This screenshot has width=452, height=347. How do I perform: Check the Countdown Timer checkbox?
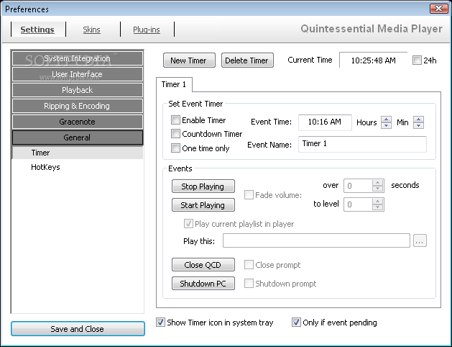coord(175,134)
